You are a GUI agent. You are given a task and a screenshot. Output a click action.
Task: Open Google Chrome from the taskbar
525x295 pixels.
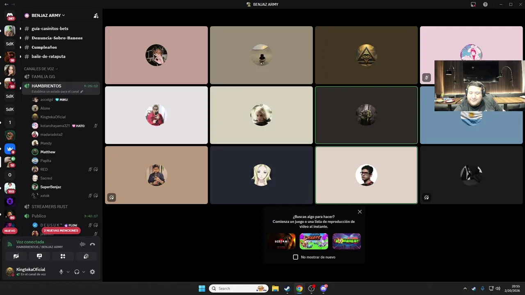point(299,288)
